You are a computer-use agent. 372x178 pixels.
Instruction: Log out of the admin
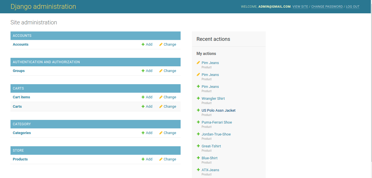tap(352, 7)
